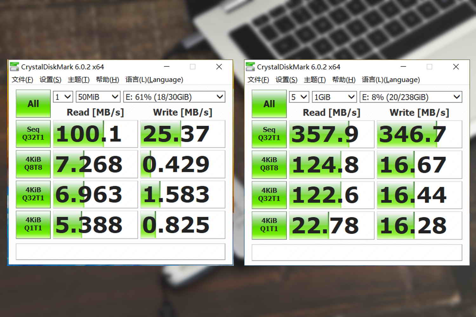Run All tests in left window

[33, 104]
